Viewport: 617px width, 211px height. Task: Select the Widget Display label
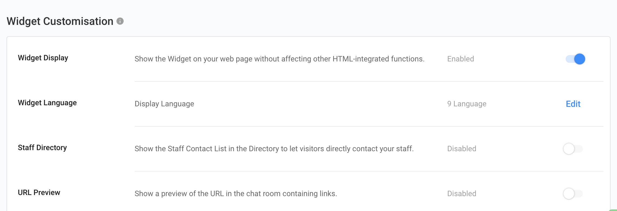click(x=43, y=58)
